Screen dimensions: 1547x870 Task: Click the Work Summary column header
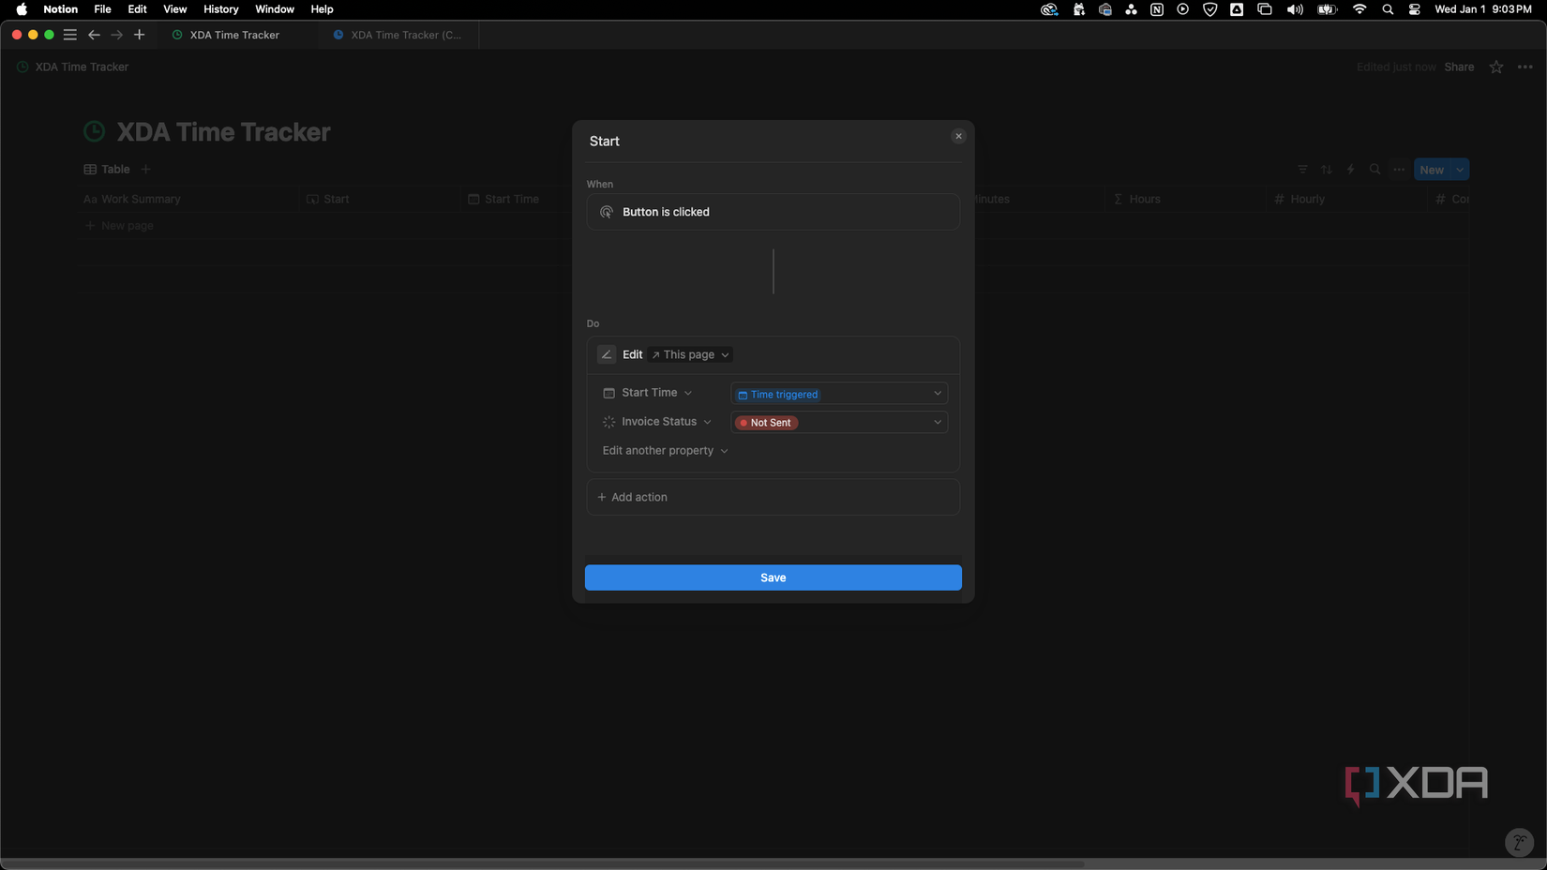(189, 199)
